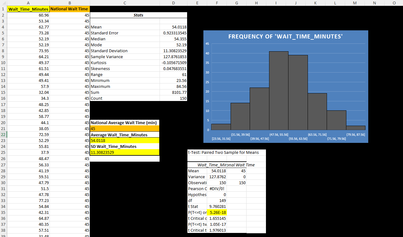Select cell A1 containing Wait_Time_Minutes
Screen dimensions: 403x237
click(x=28, y=9)
